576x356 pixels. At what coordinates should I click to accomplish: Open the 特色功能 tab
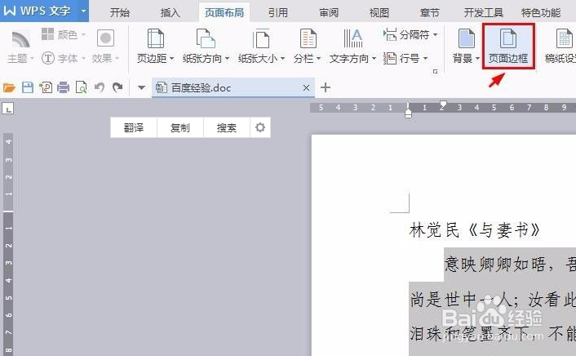pyautogui.click(x=541, y=13)
